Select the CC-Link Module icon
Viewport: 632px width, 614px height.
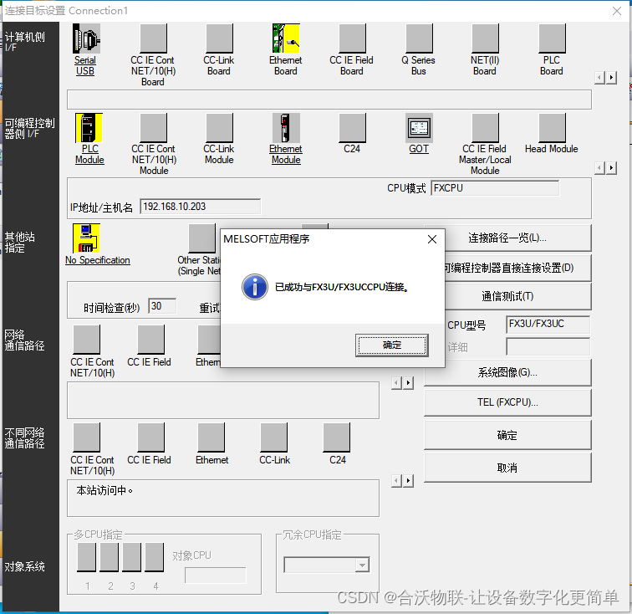coord(219,128)
